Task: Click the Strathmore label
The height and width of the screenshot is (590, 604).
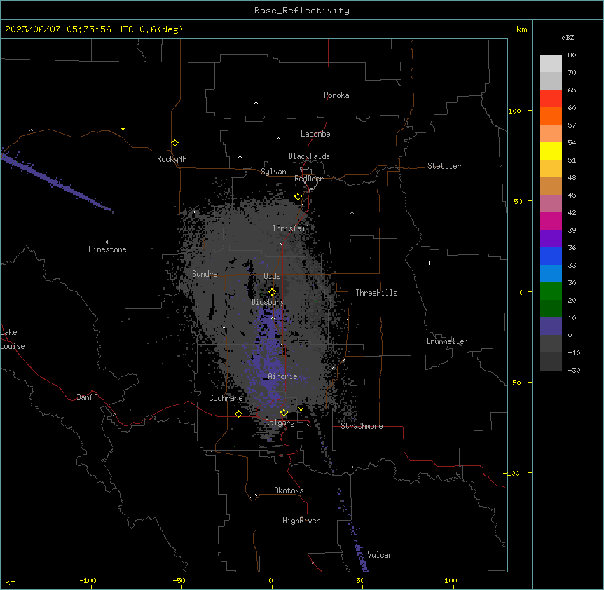Action: 362,426
